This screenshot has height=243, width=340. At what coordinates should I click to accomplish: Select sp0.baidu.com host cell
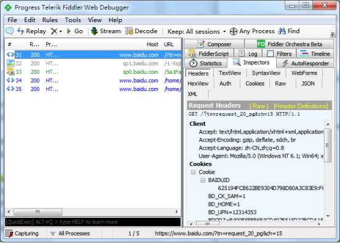[140, 72]
